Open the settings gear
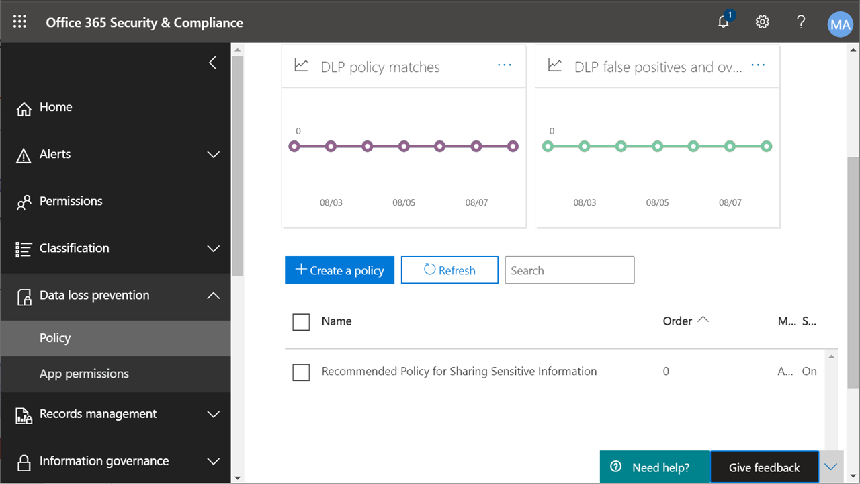The width and height of the screenshot is (860, 484). [762, 22]
